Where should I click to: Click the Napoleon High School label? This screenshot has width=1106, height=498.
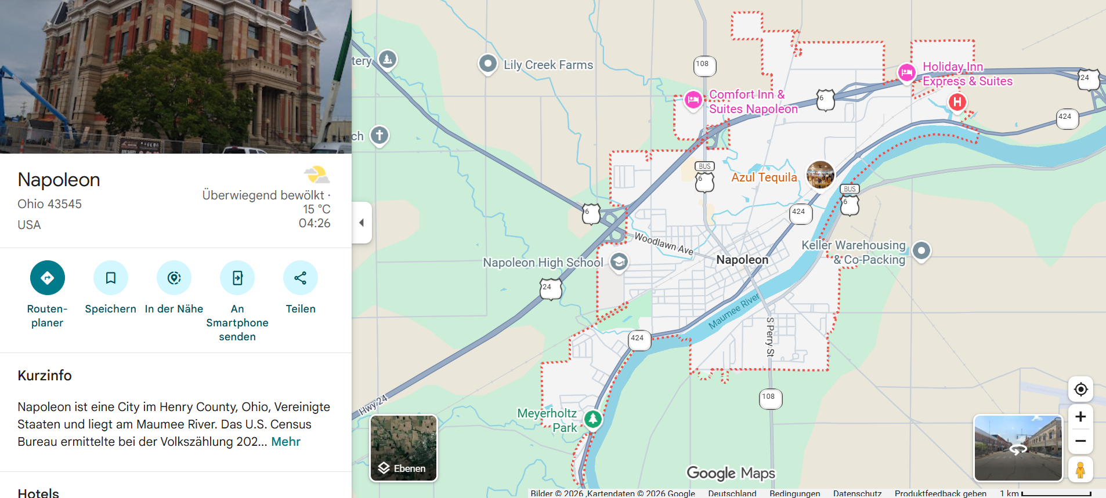coord(543,263)
